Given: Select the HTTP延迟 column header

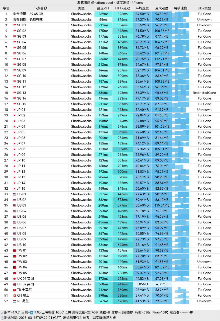Looking at the screenshot, I should (123, 8).
